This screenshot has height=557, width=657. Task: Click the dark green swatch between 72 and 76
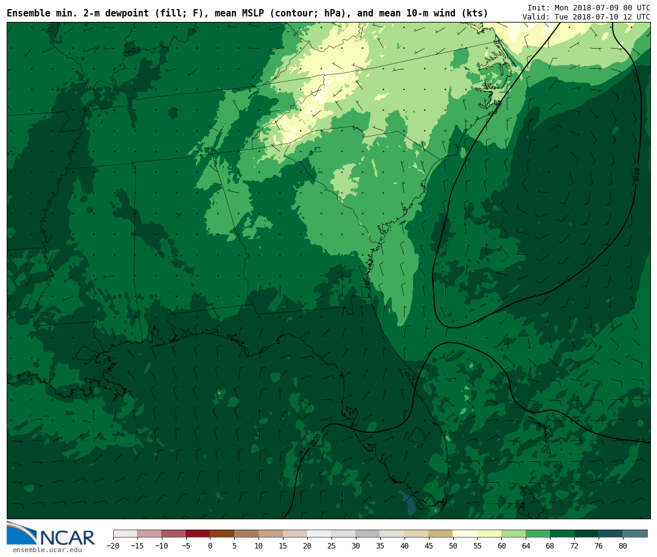pyautogui.click(x=587, y=534)
